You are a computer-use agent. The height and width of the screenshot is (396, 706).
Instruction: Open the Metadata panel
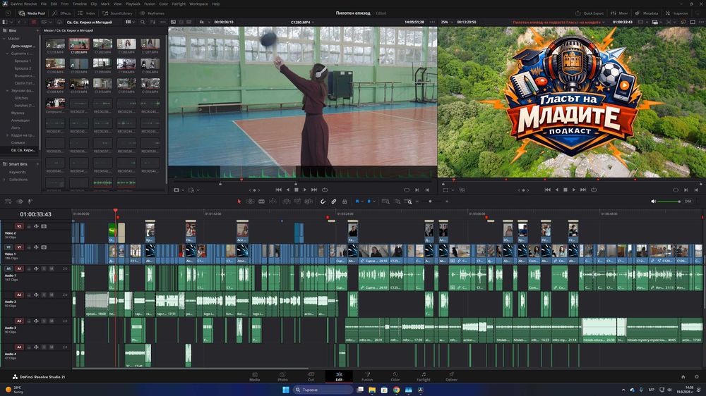tap(647, 13)
